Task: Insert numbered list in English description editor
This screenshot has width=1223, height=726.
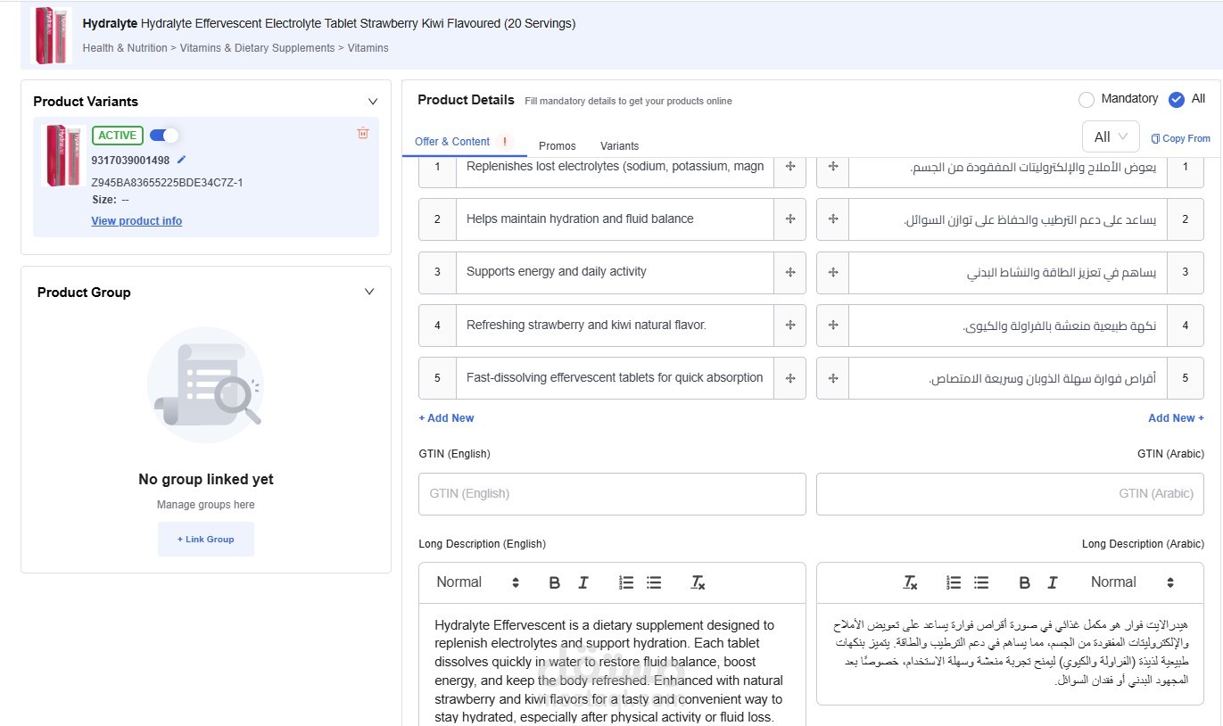Action: click(626, 582)
